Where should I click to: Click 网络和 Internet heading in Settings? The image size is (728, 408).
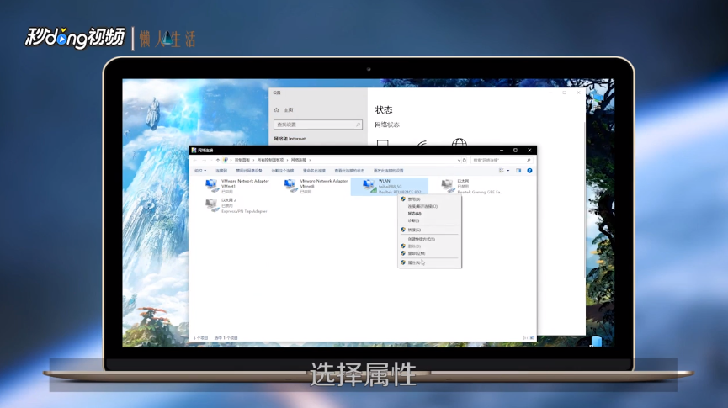(290, 139)
